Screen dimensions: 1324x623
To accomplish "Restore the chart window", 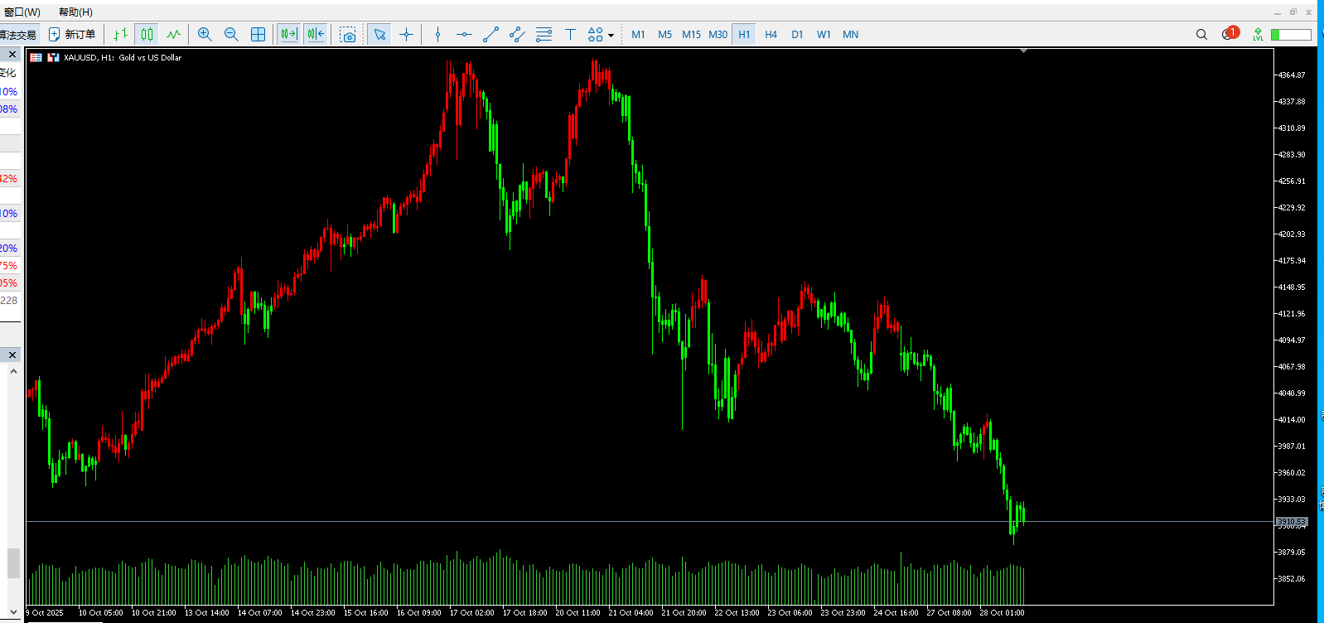I will tap(1293, 12).
